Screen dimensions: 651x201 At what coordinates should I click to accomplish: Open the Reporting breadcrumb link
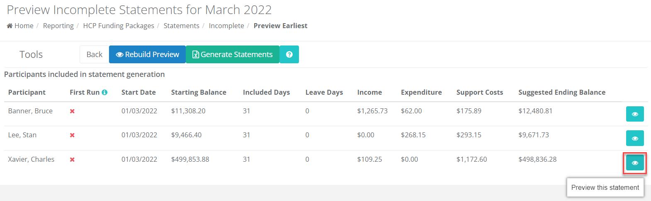click(58, 26)
